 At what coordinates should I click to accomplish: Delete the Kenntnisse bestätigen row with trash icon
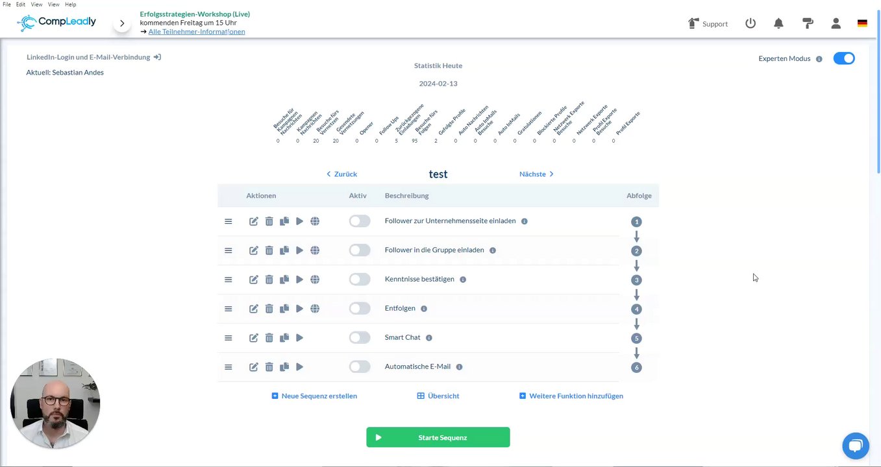[269, 280]
